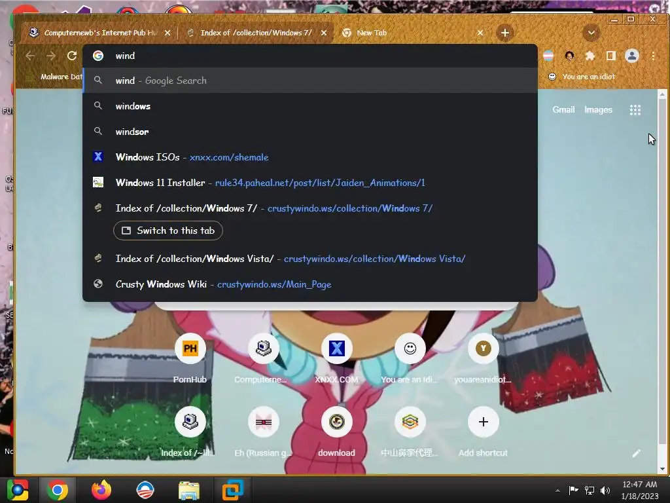Click the character face extension icon
Viewport: 670px width, 503px height.
pyautogui.click(x=569, y=56)
